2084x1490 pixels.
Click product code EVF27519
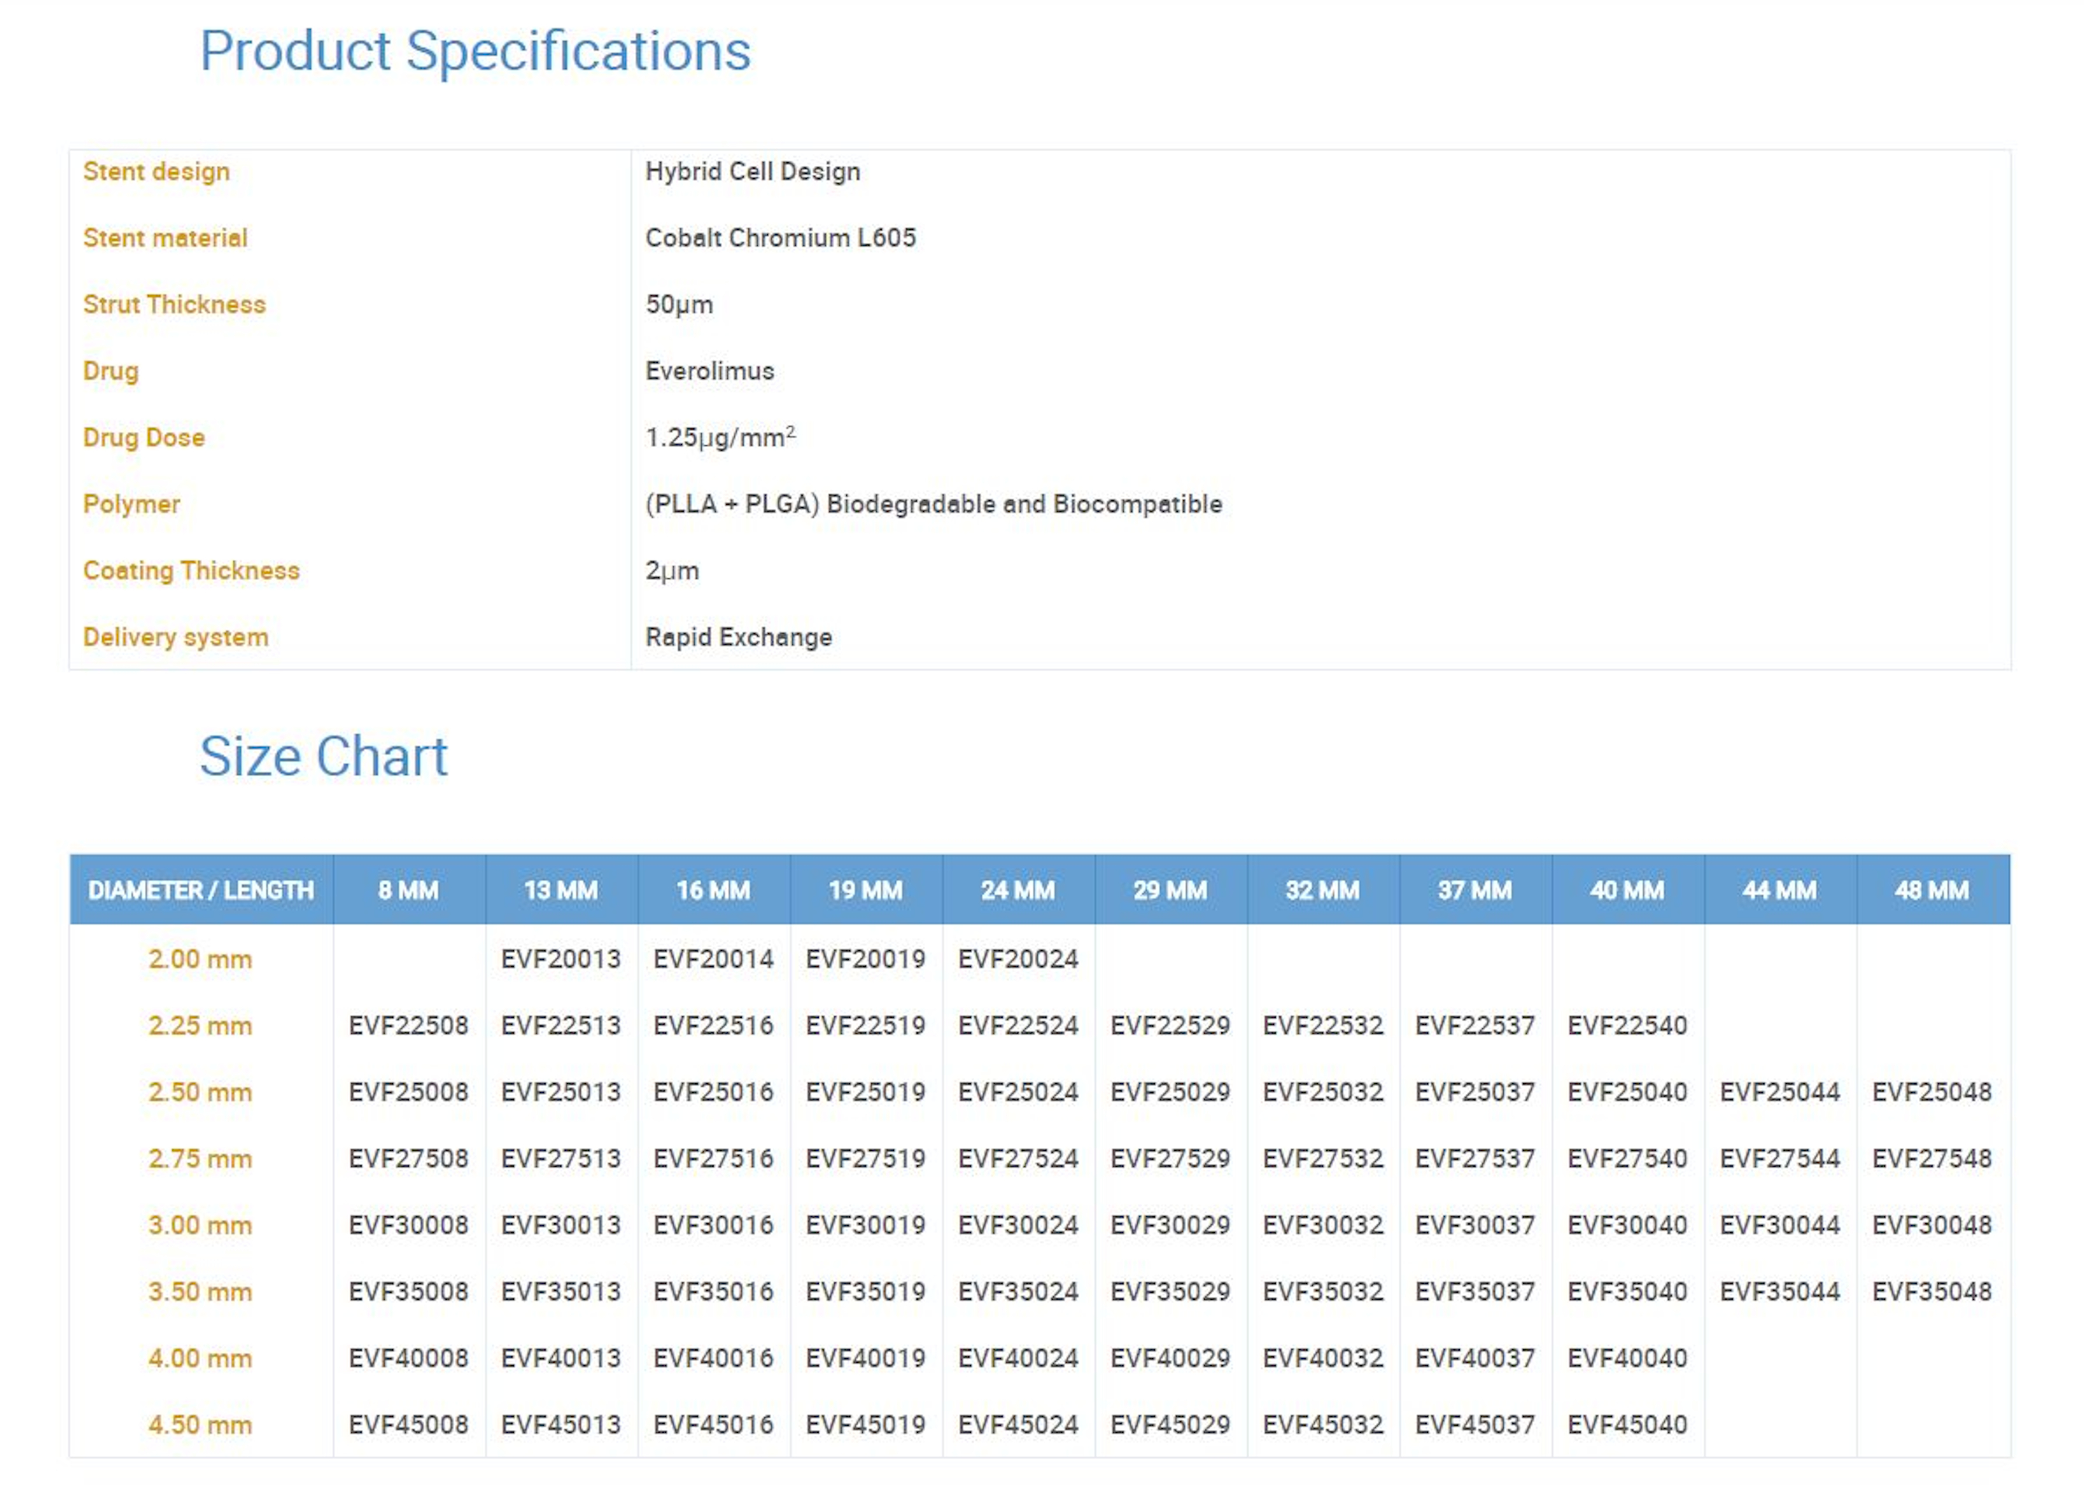click(865, 1158)
